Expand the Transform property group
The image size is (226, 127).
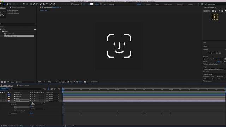point(9,113)
